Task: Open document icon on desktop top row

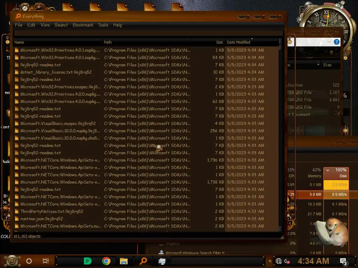Action: [177, 6]
